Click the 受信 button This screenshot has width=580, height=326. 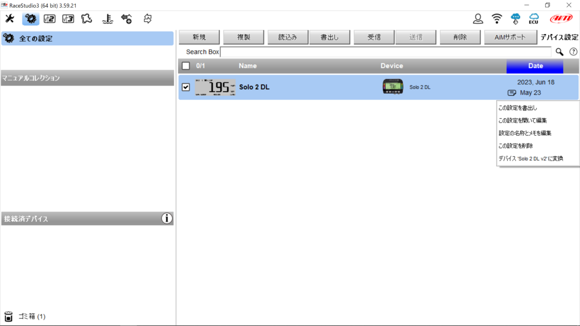tap(374, 37)
